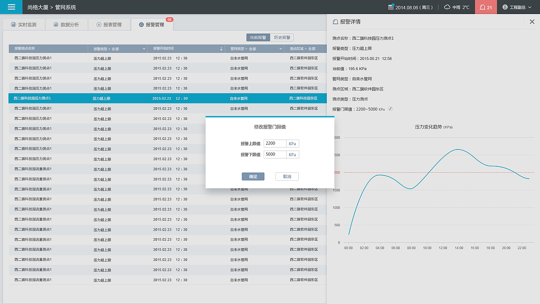Screen dimensions: 540x304
Task: Click the 尚格大厦 breadcrumb link
Action: point(38,7)
